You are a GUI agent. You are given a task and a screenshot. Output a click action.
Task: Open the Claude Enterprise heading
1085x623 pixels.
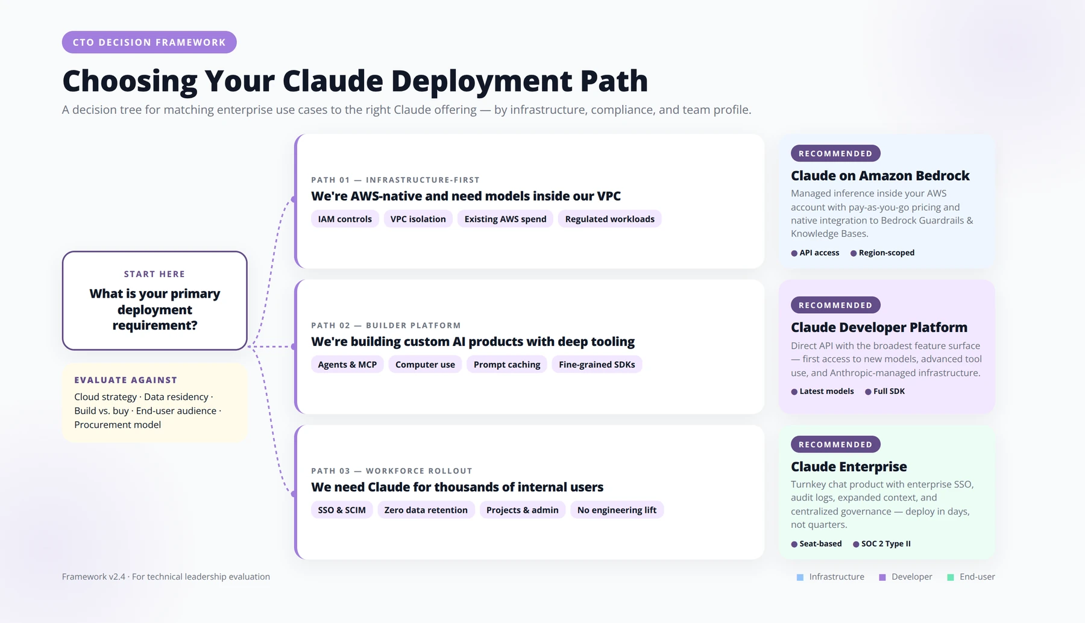tap(849, 466)
